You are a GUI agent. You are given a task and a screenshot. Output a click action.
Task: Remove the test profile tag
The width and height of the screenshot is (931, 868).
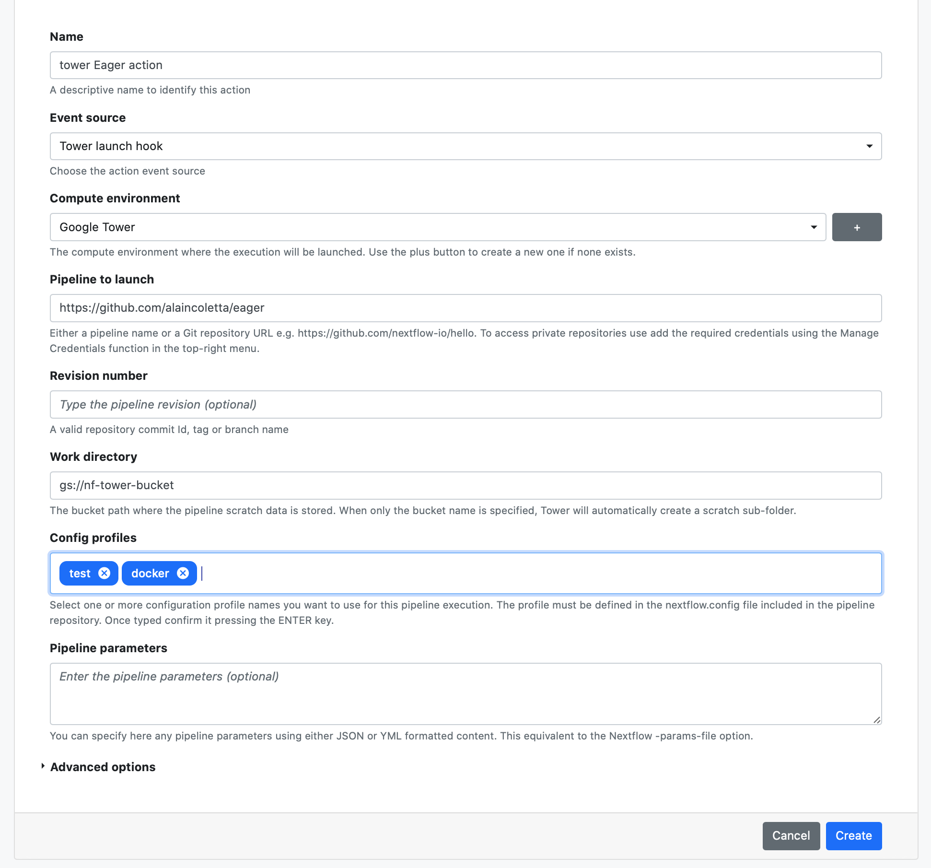[104, 573]
